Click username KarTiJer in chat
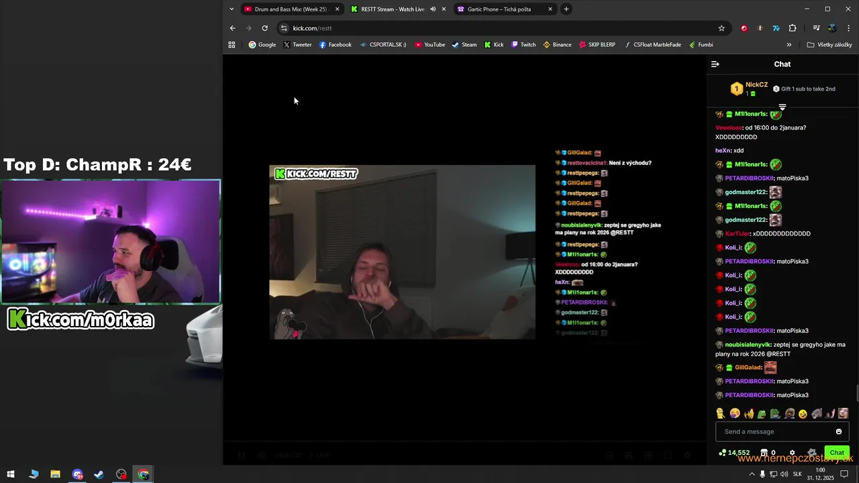This screenshot has width=859, height=483. pyautogui.click(x=738, y=234)
